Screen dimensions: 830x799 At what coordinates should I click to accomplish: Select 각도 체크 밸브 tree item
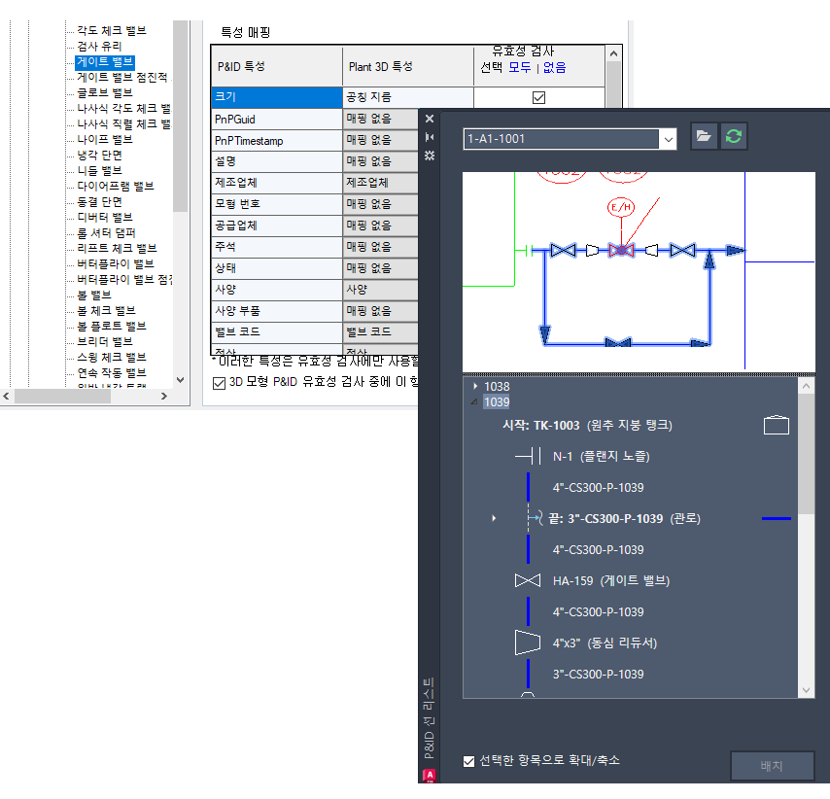(112, 31)
